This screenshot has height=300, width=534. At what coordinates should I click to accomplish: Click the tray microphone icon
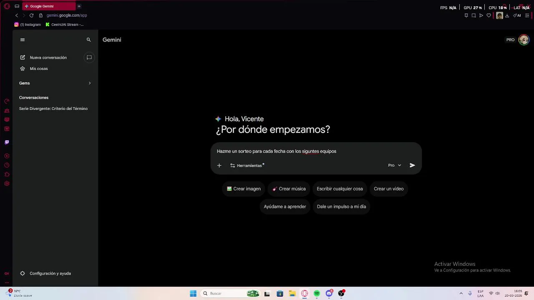[470, 293]
